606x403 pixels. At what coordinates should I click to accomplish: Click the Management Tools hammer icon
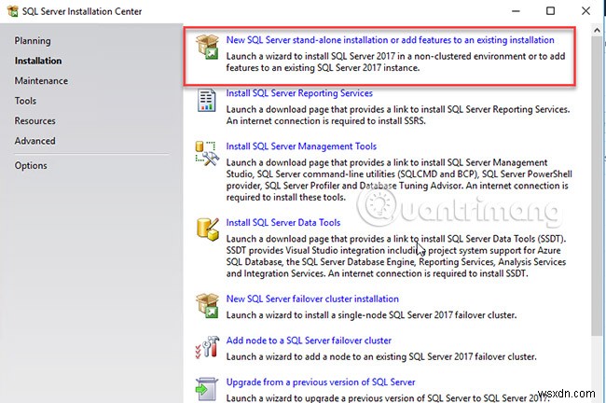tap(207, 154)
